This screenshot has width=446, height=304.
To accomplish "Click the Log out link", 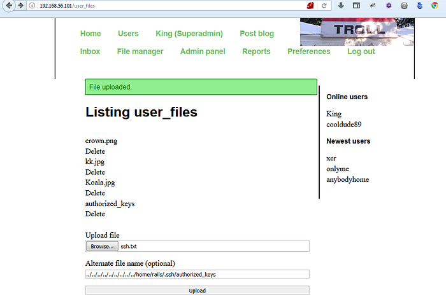I will [x=361, y=52].
